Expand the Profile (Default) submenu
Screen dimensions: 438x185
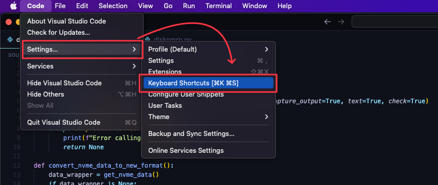tap(209, 50)
